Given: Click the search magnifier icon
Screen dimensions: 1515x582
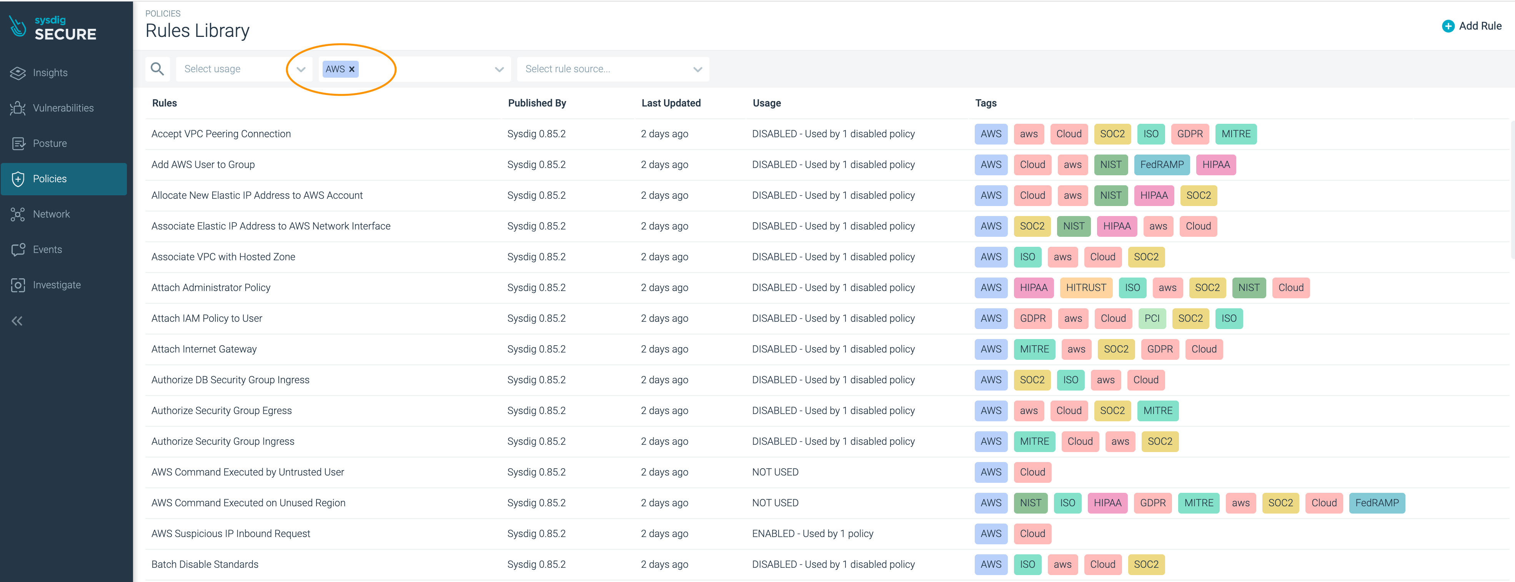Looking at the screenshot, I should [x=157, y=69].
